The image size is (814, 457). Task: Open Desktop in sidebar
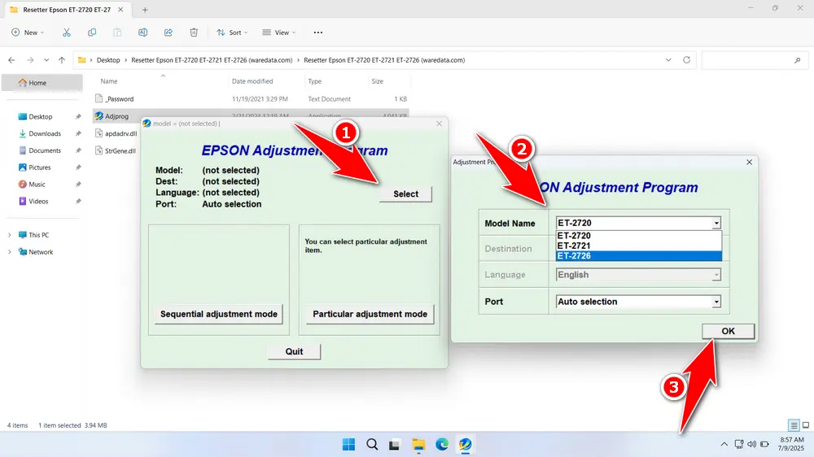(x=42, y=117)
